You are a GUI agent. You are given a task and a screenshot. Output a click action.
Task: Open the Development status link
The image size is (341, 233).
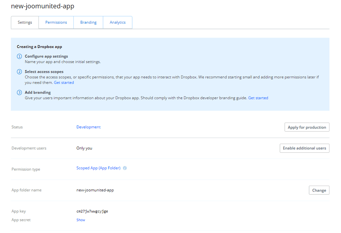[88, 127]
